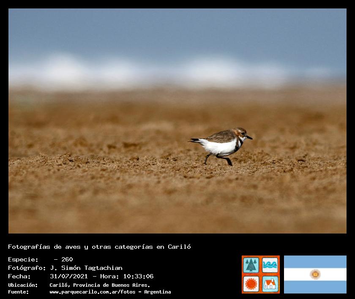355x299 pixels.
Task: Click the Argentina flag image
Action: point(315,275)
